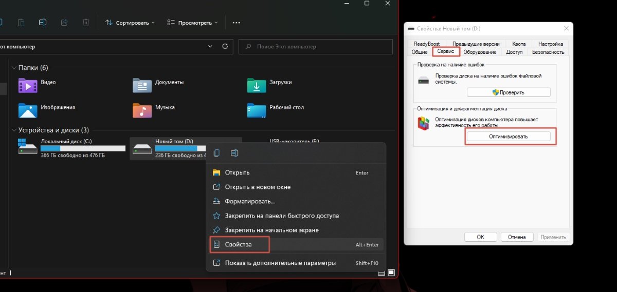Open the Документы folder icon

click(x=142, y=85)
